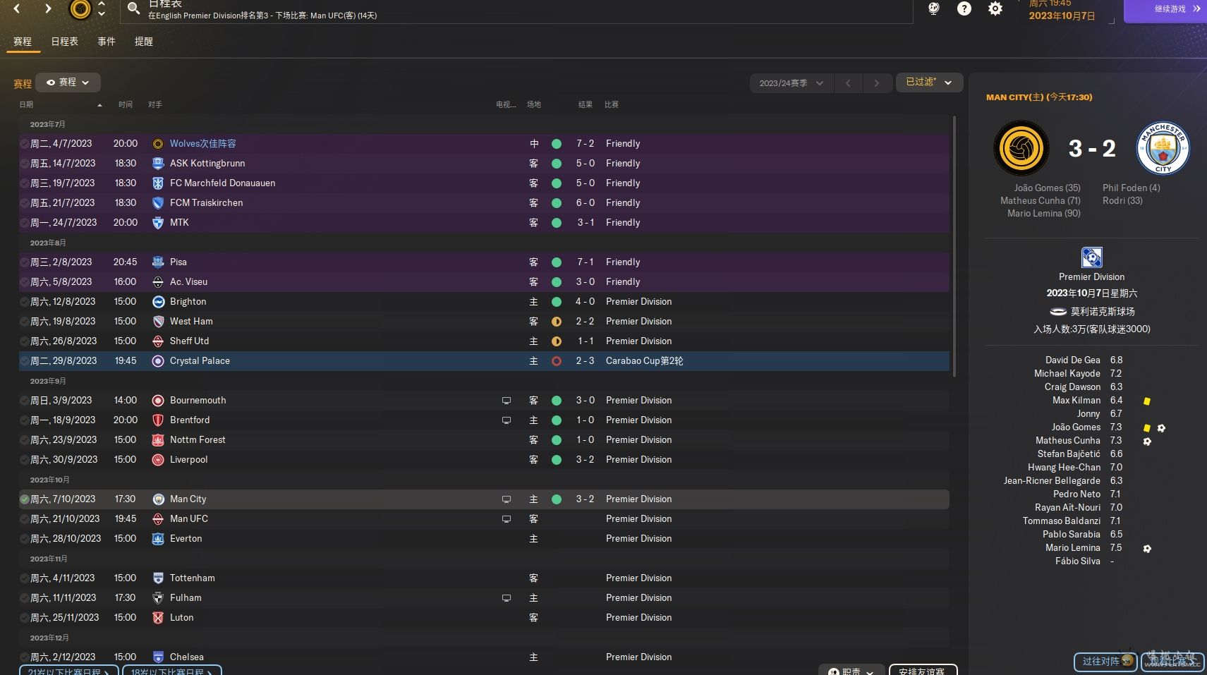Click the stadium icon beside 莫利诺克斯球场
The width and height of the screenshot is (1207, 675).
point(1057,311)
